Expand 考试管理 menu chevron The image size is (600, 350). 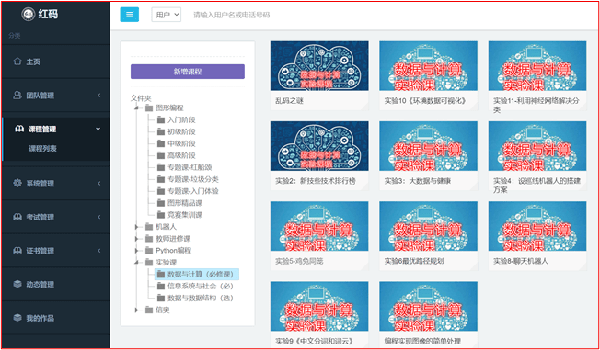98,217
